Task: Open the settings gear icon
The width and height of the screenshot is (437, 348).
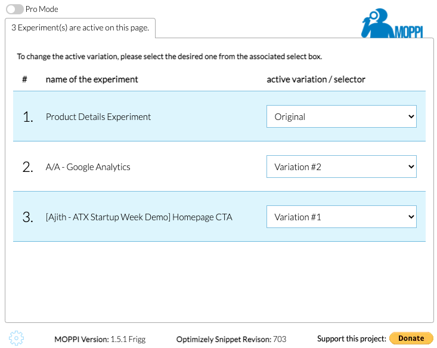Action: 16,338
